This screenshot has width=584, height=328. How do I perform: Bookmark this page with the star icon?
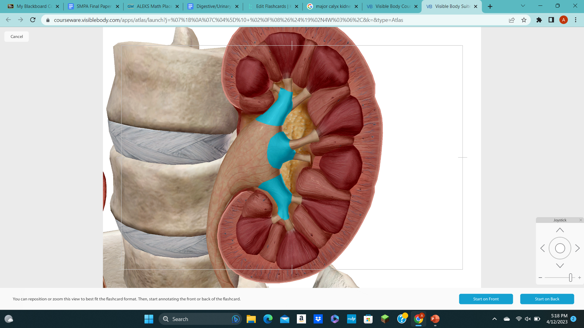(524, 20)
